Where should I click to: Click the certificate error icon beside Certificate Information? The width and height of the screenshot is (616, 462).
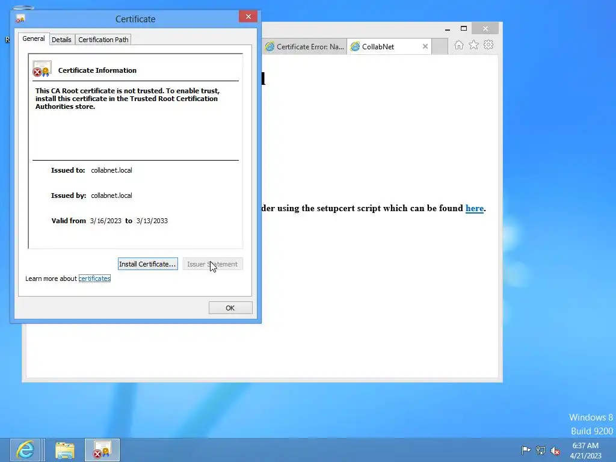42,69
